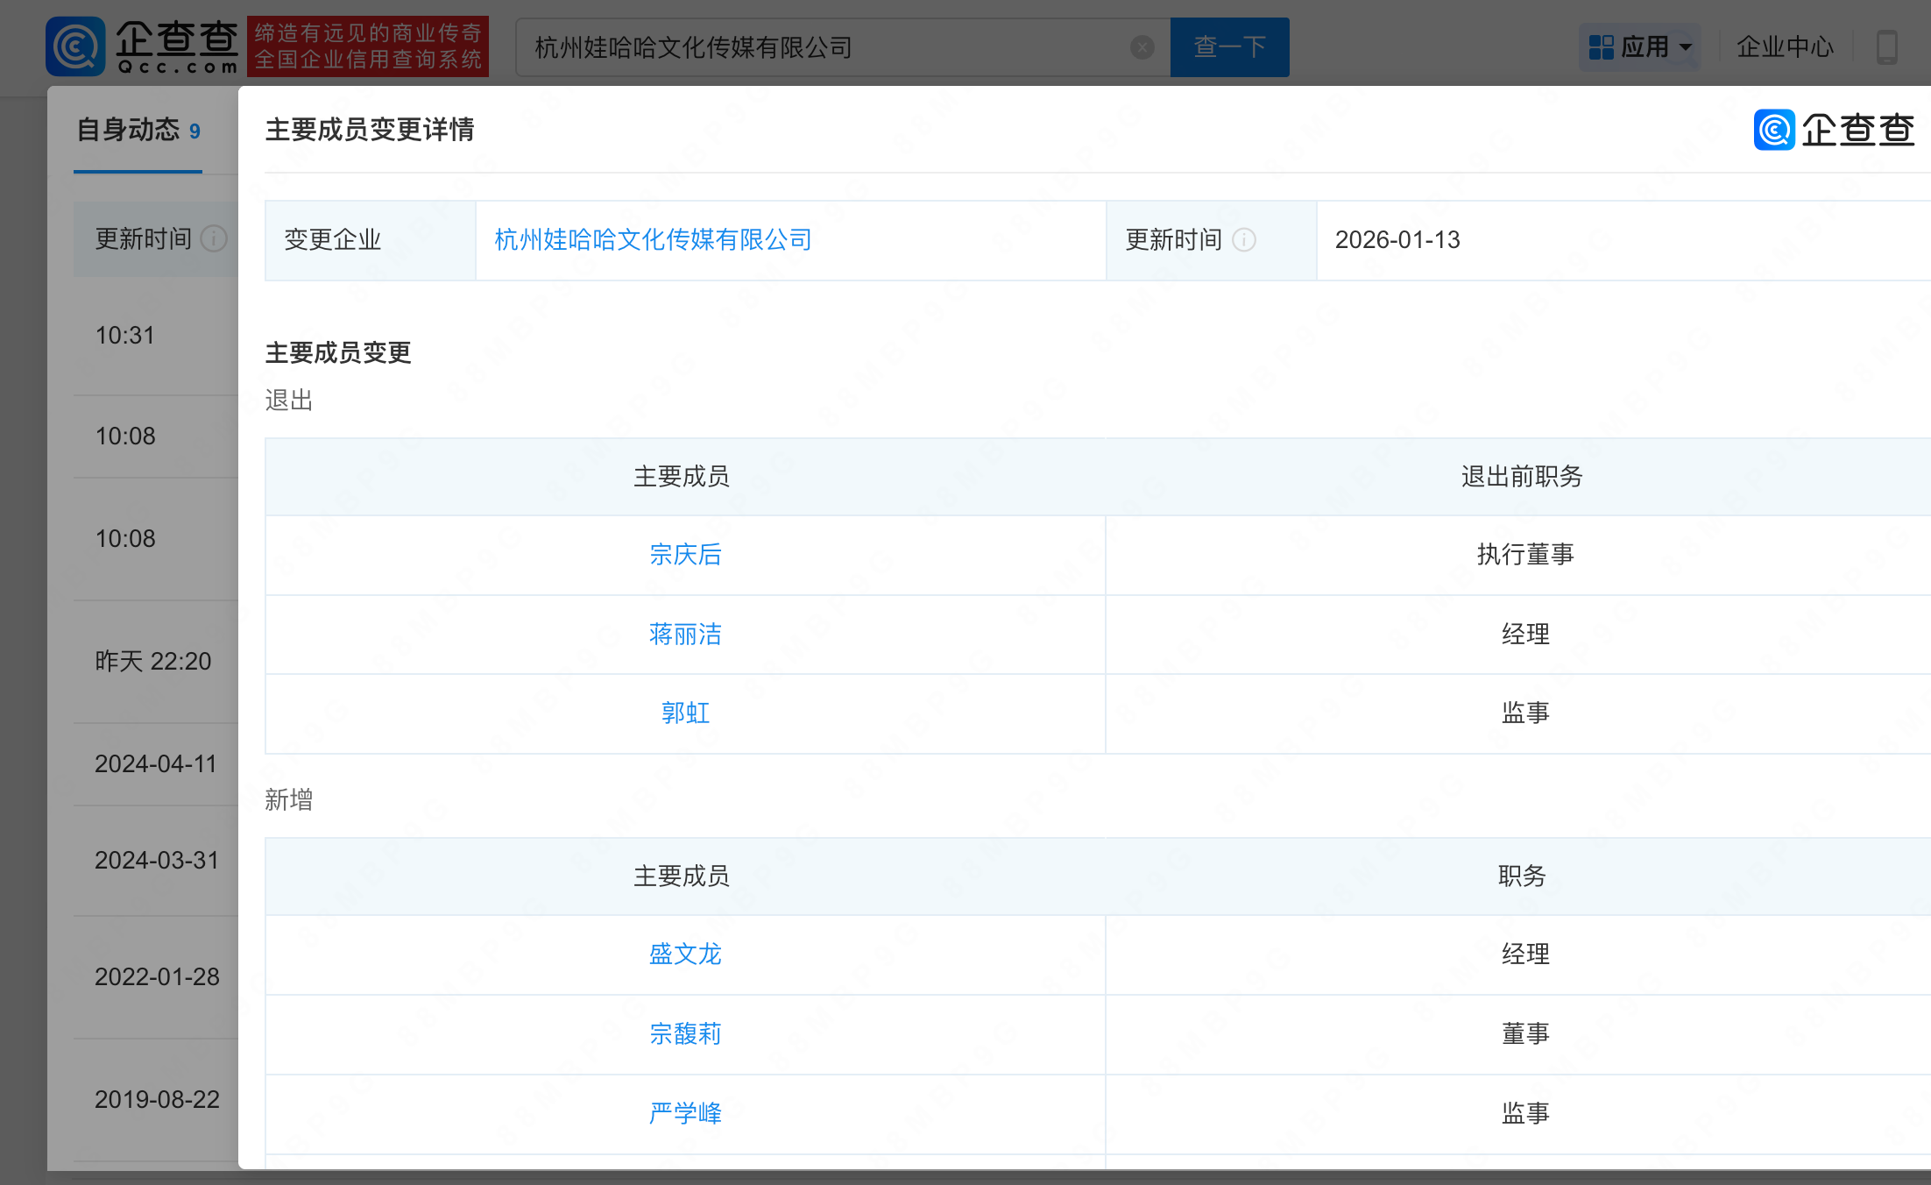Click info icon in left 更新时间 header
Viewport: 1931px width, 1185px height.
coord(214,238)
